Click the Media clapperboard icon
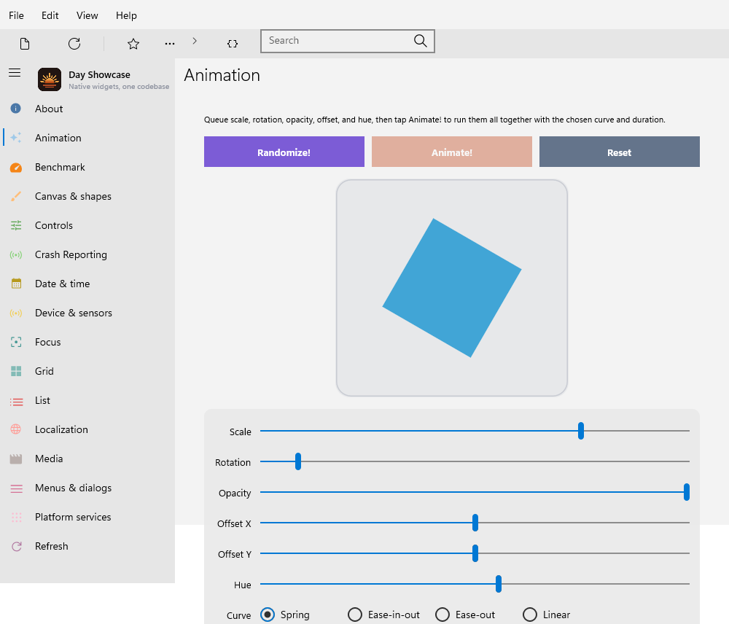Image resolution: width=729 pixels, height=624 pixels. pos(16,459)
